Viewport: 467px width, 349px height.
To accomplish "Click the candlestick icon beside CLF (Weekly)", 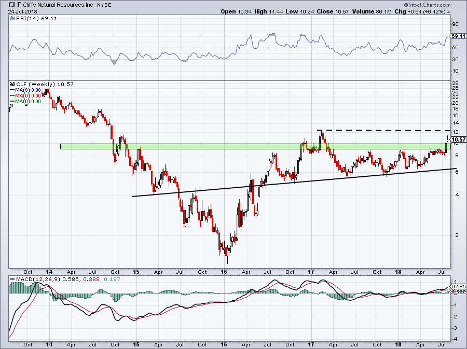I will [x=12, y=84].
